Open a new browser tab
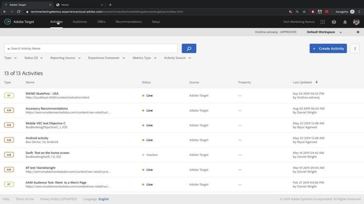364x204 pixels. pos(110,5)
